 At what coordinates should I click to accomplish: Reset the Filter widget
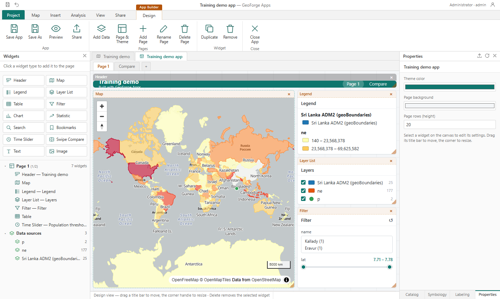point(391,220)
